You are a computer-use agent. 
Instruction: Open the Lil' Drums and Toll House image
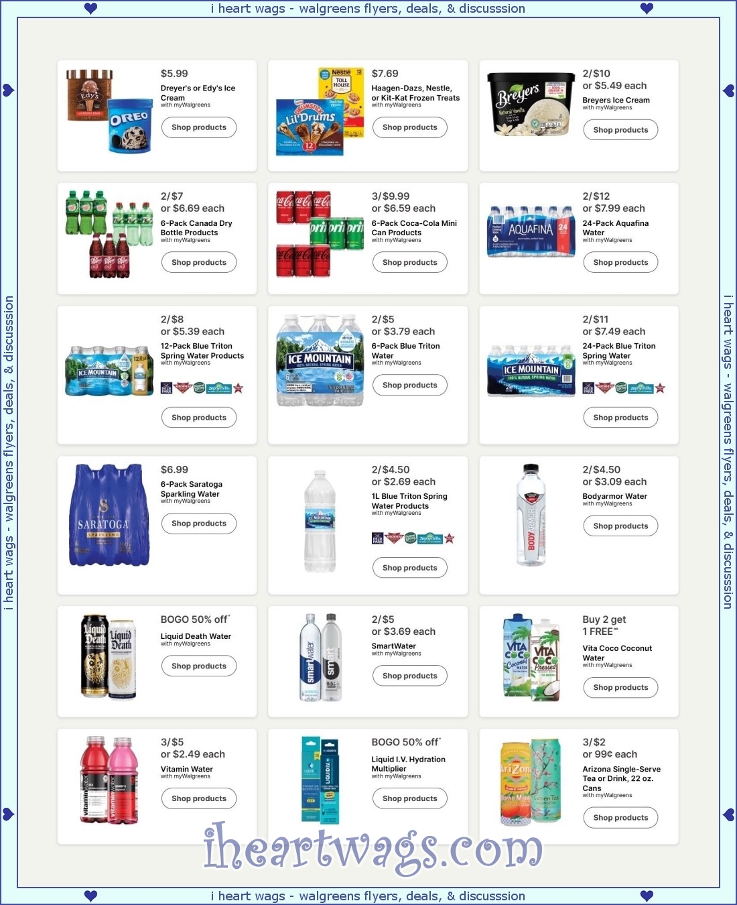click(x=320, y=111)
